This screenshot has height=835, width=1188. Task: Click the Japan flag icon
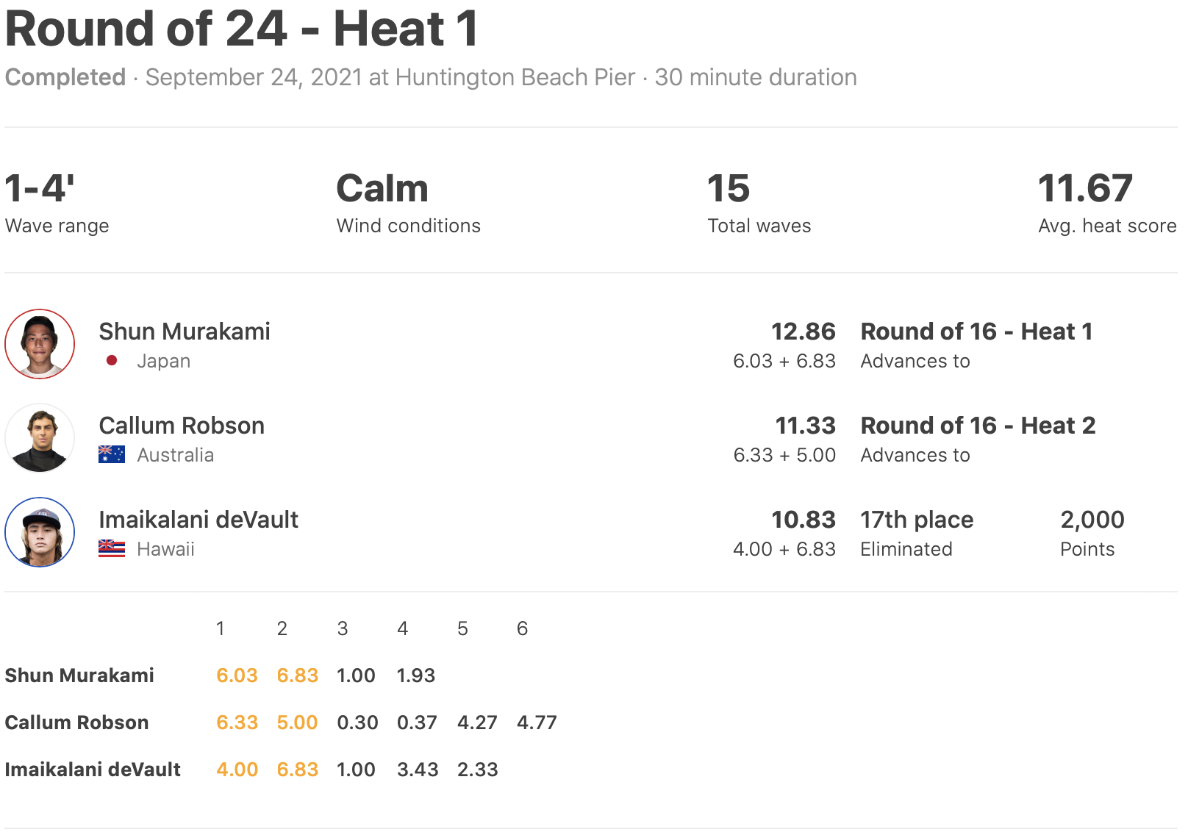point(112,361)
